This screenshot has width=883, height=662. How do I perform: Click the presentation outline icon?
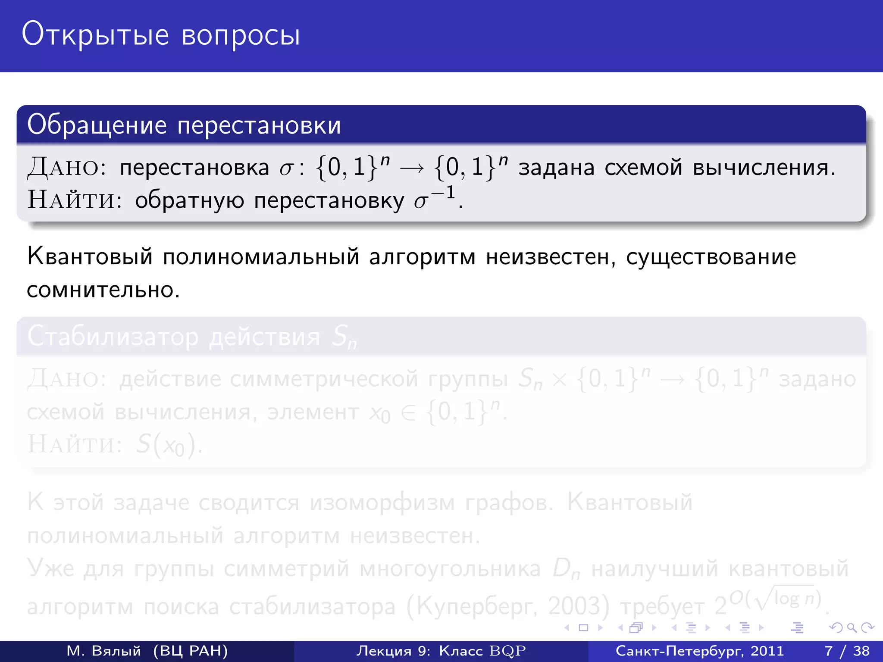pyautogui.click(x=797, y=628)
